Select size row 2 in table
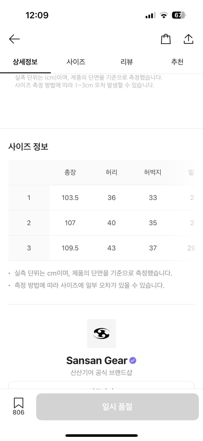Viewport: 203px width, 441px height. tap(29, 223)
